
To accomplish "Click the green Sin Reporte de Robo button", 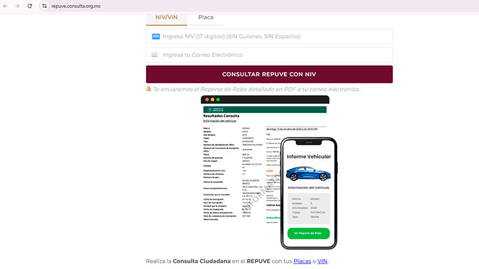I will click(x=308, y=233).
